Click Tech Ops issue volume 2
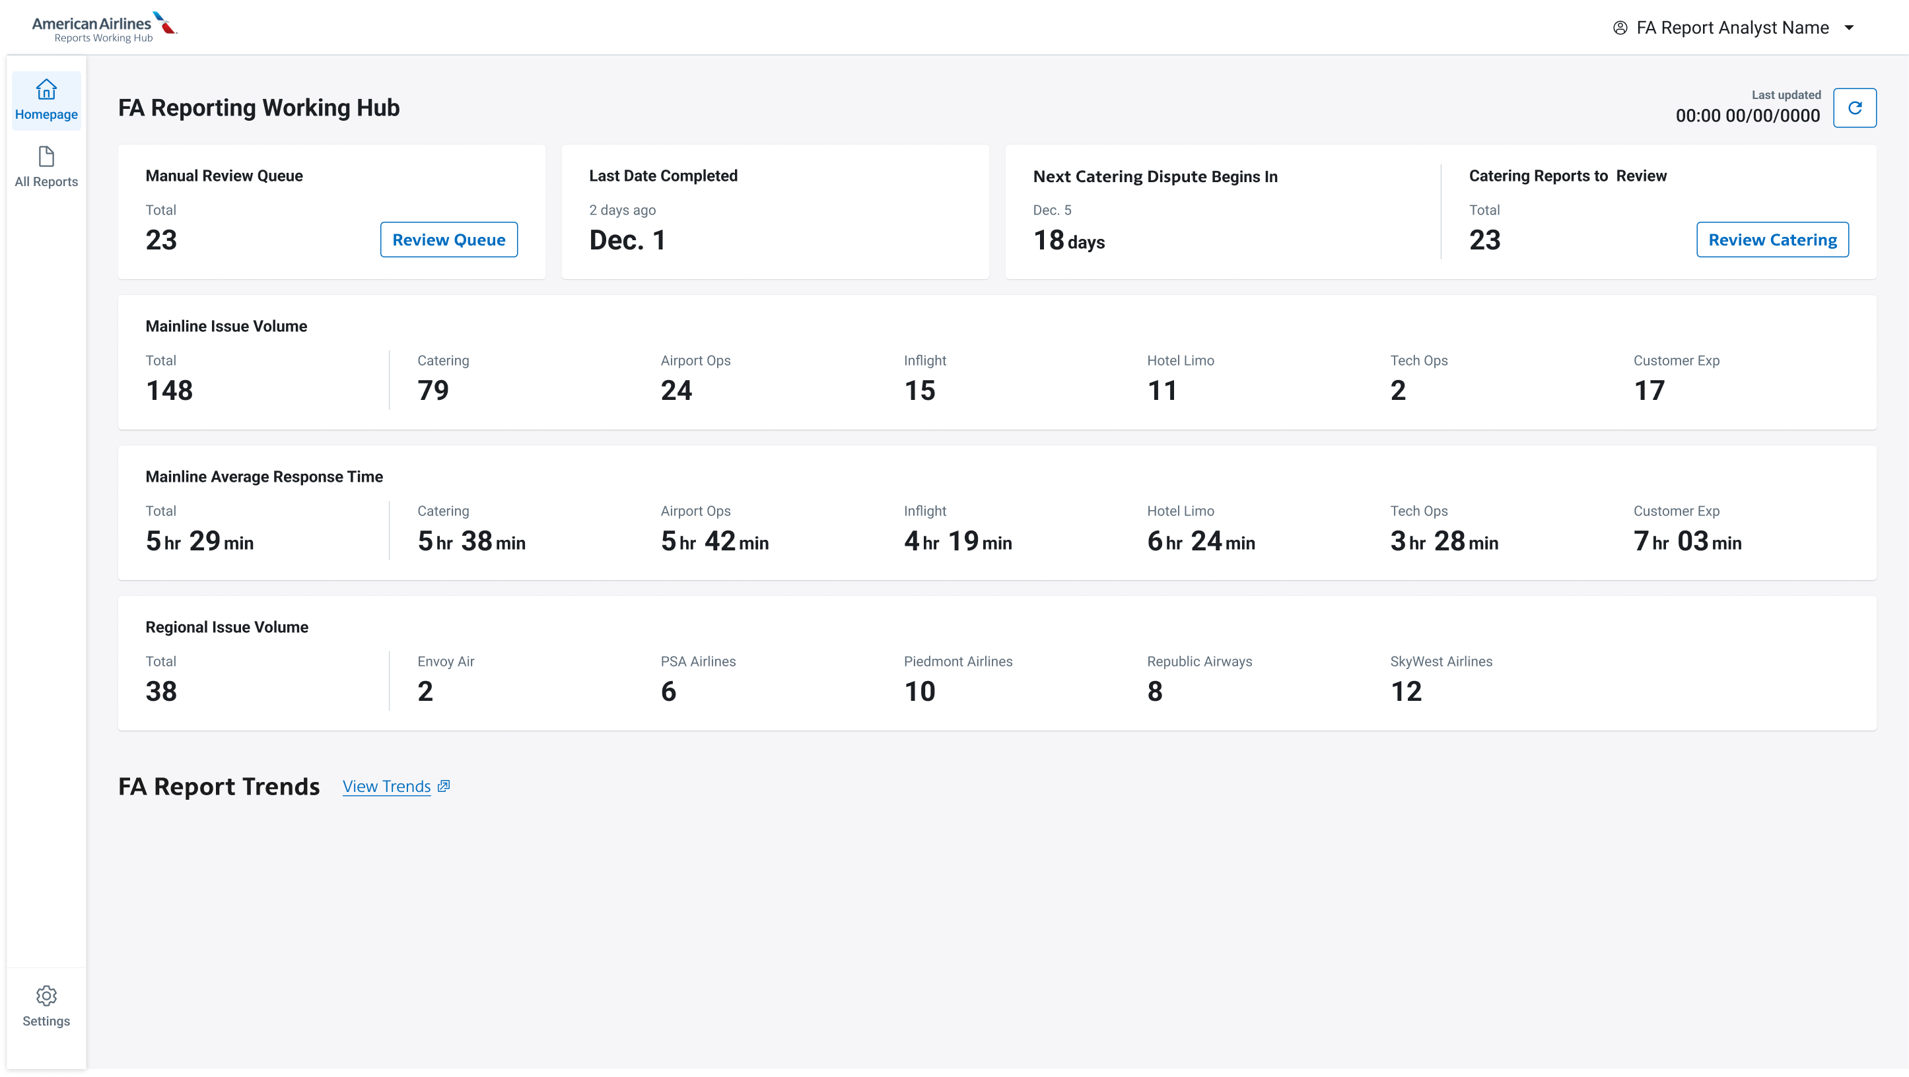The width and height of the screenshot is (1909, 1077). (1398, 391)
